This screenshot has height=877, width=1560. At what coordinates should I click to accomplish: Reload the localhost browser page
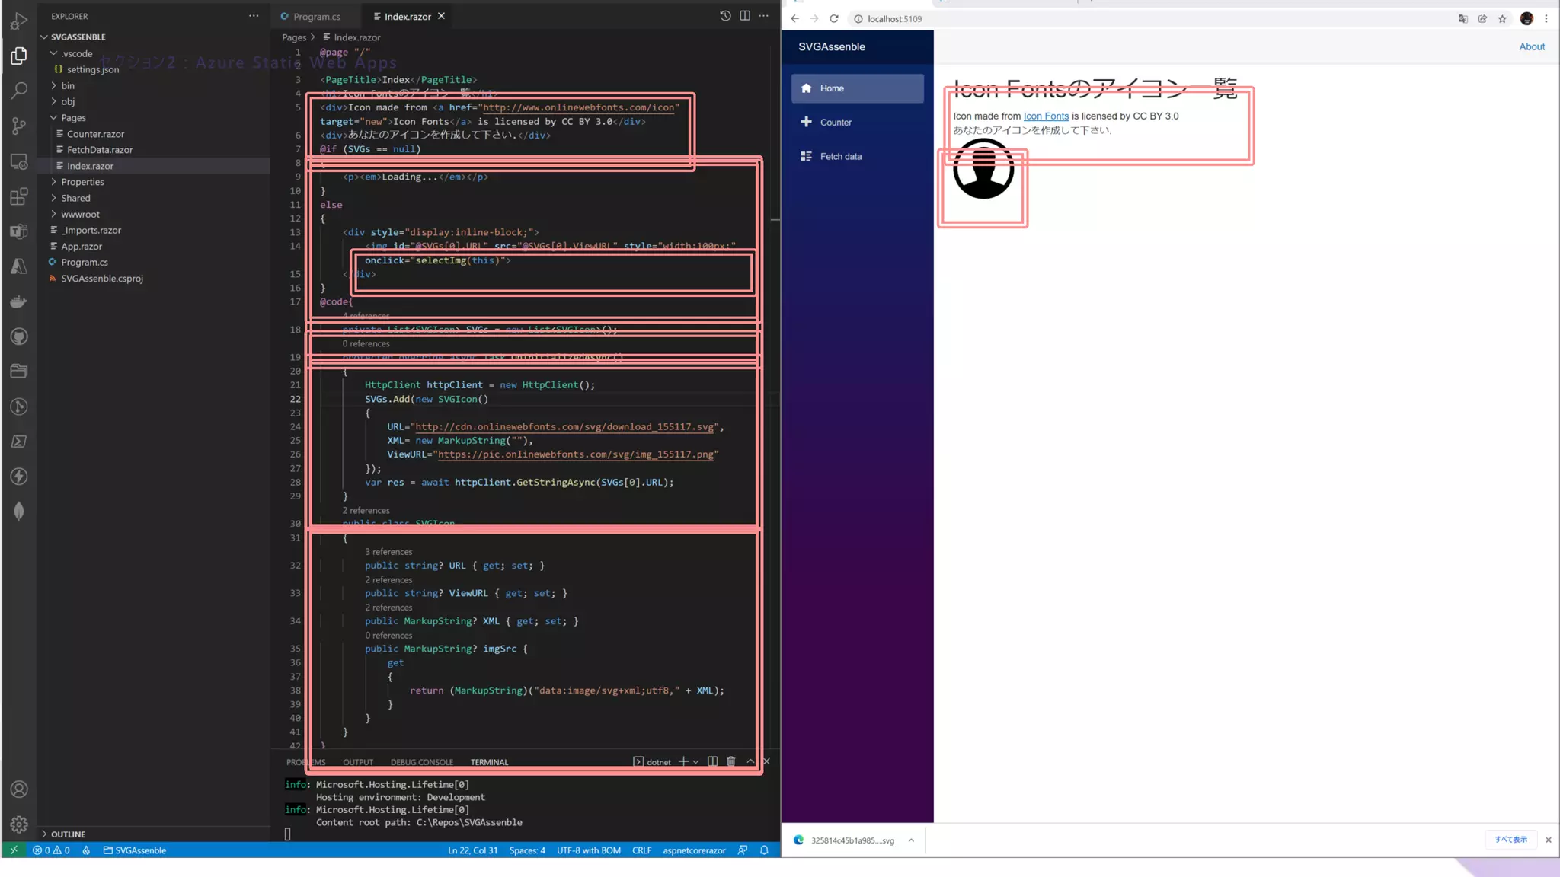point(834,19)
